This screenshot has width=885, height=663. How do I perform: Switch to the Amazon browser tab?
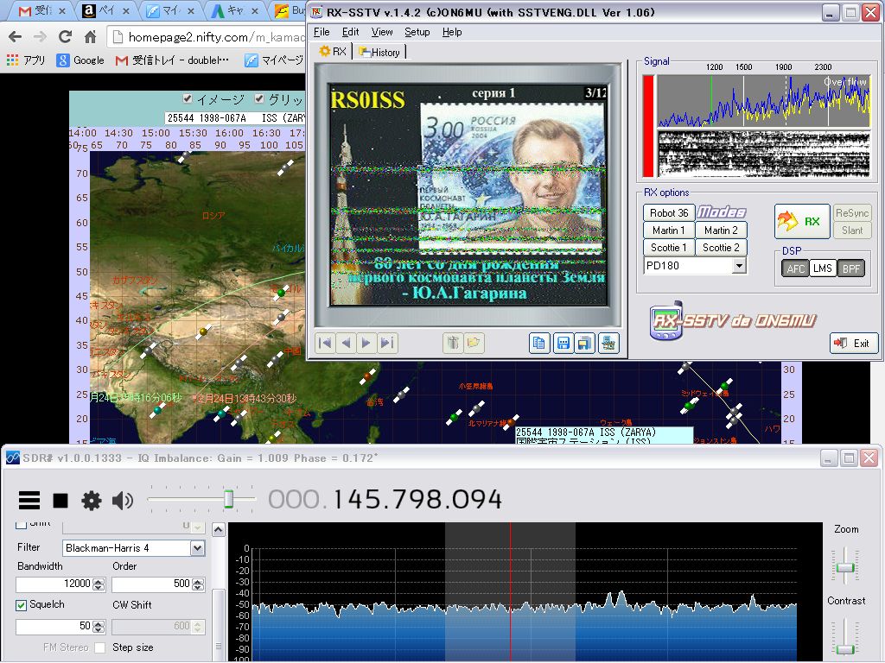(102, 10)
